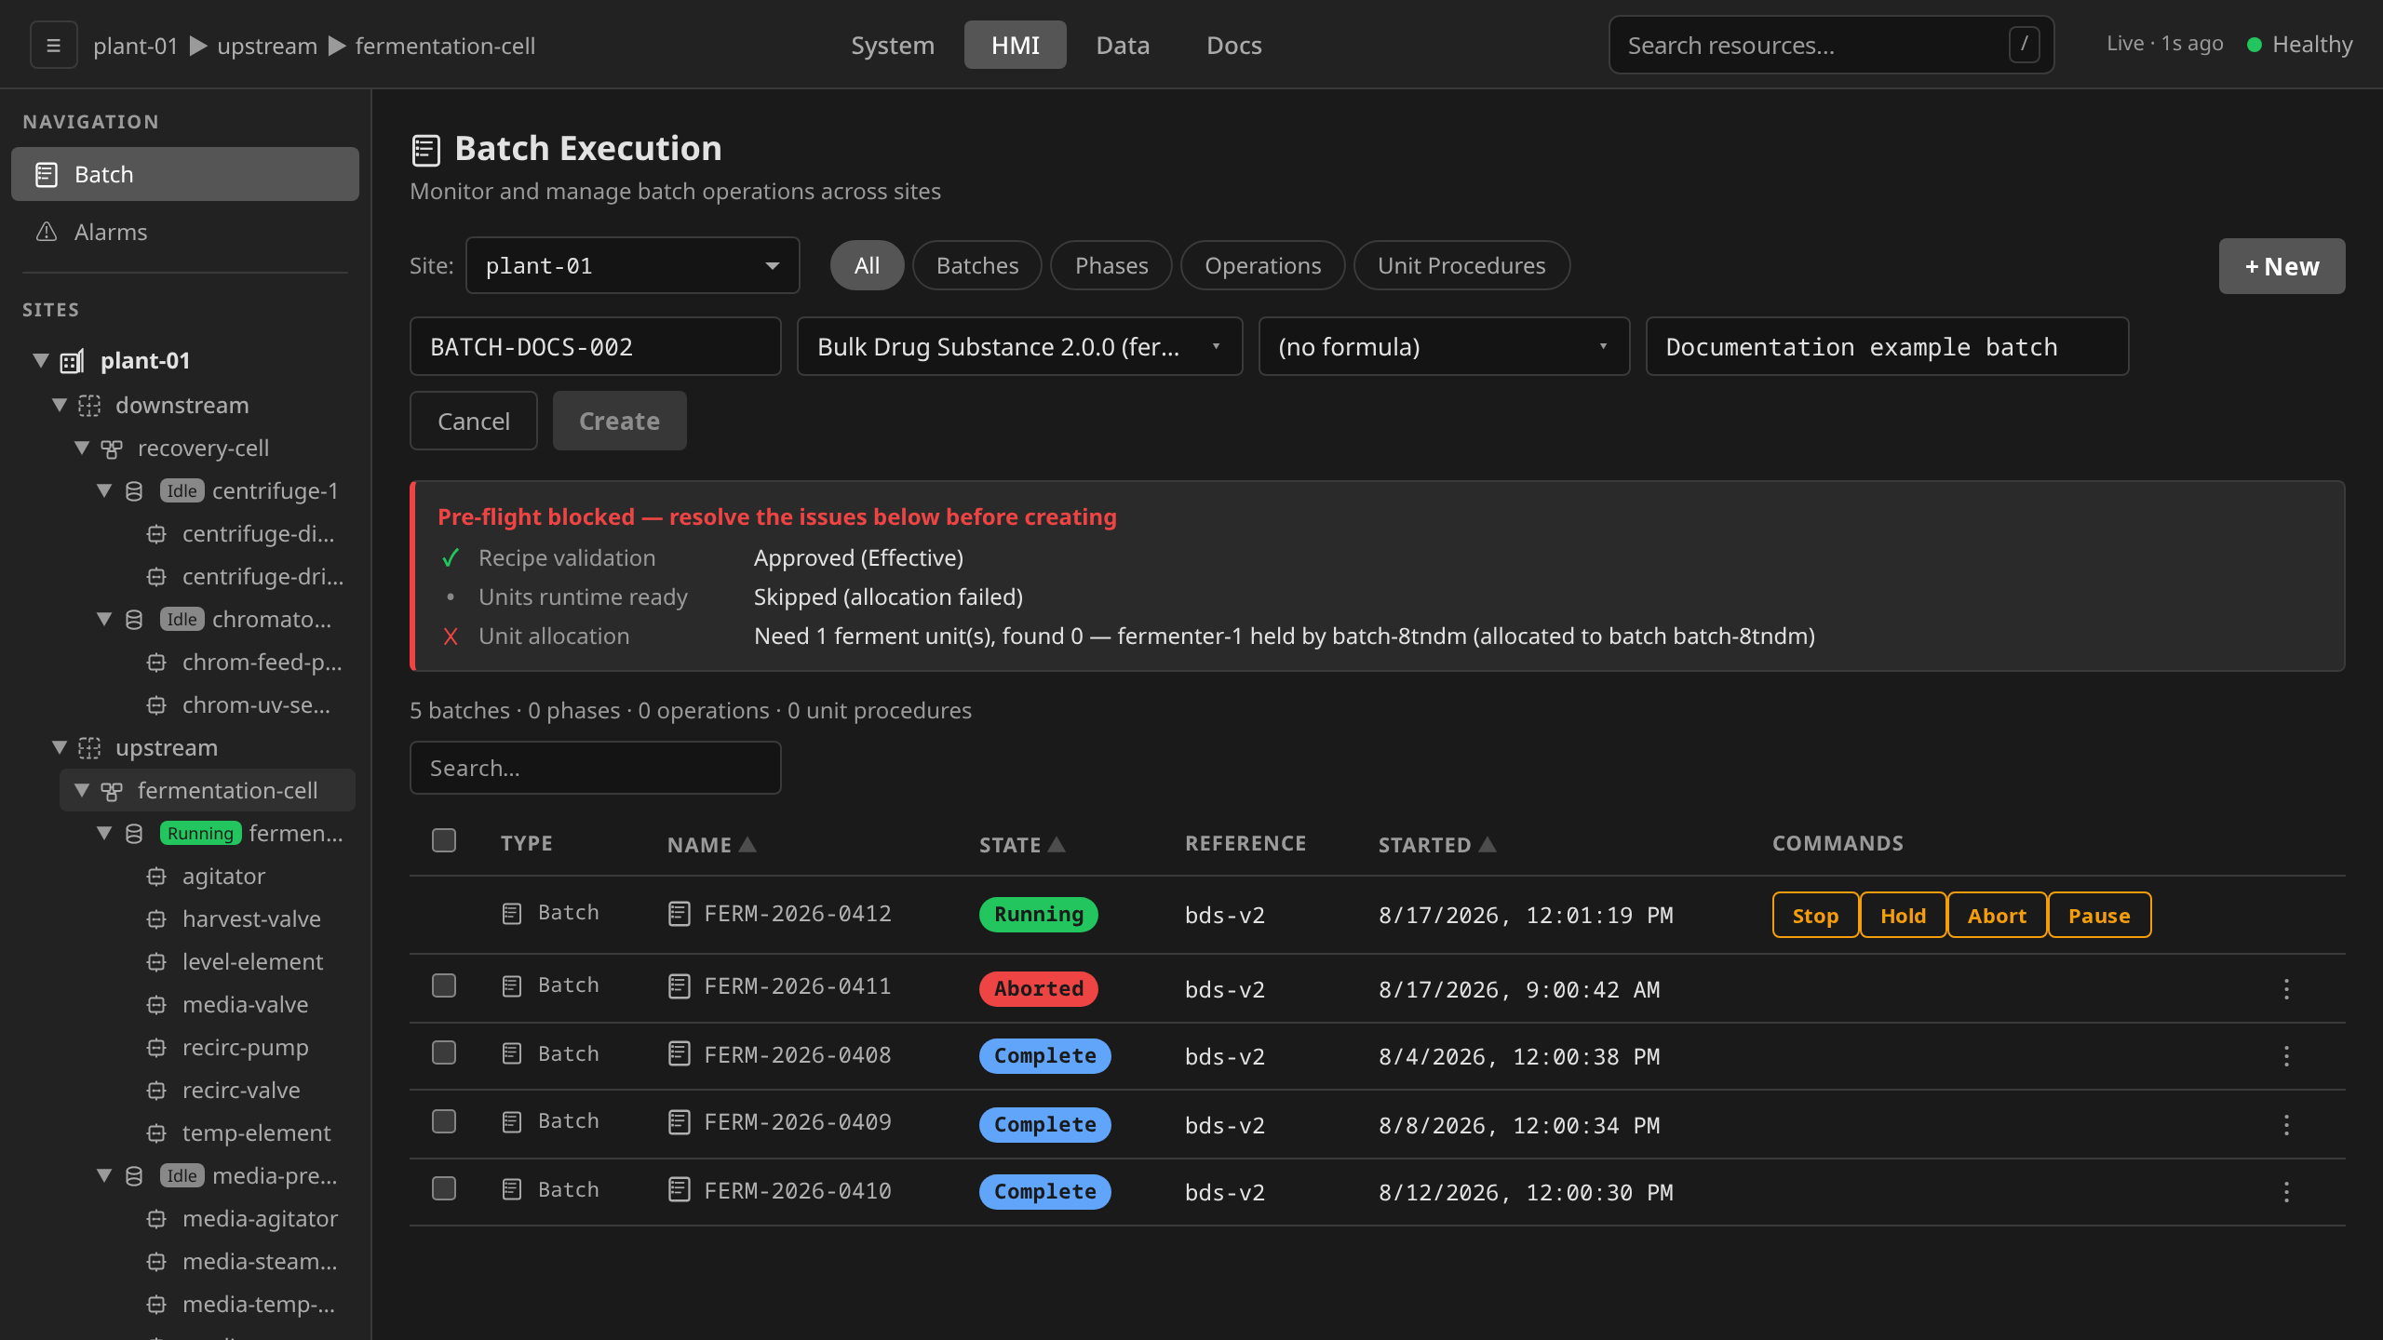Switch to the System tab
Image resolution: width=2383 pixels, height=1340 pixels.
coord(892,45)
